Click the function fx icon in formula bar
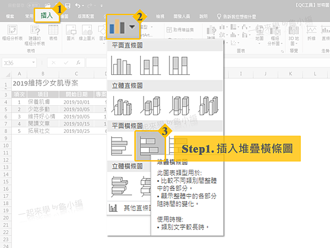The height and width of the screenshot is (248, 330). (78, 63)
